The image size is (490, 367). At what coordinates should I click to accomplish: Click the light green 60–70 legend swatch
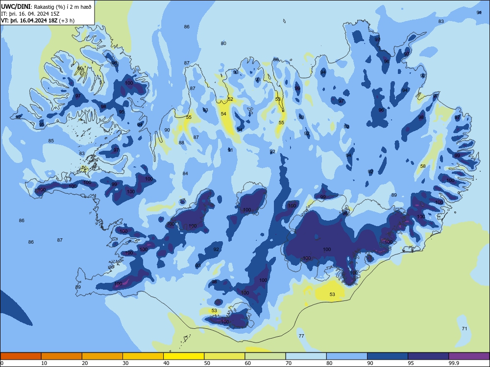(x=265, y=356)
